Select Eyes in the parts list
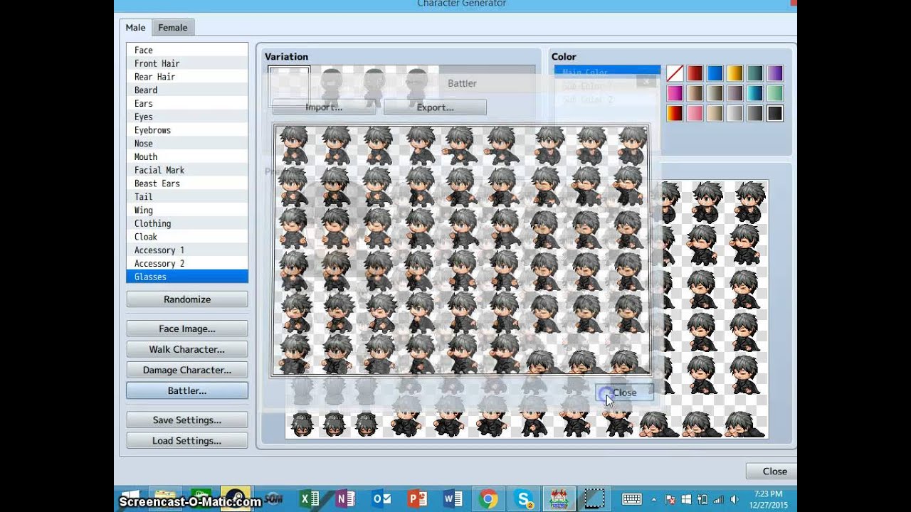 (187, 117)
